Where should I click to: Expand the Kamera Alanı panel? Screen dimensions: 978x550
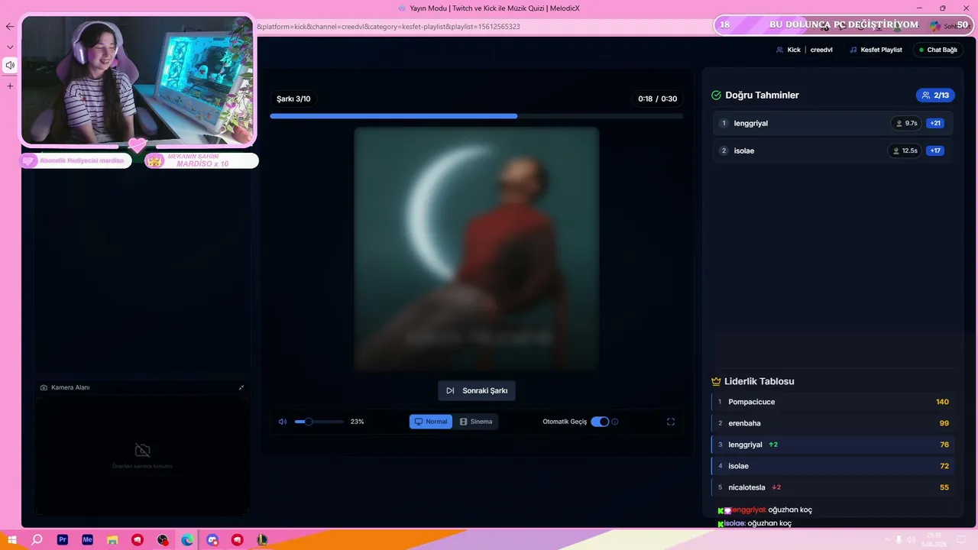coord(241,387)
